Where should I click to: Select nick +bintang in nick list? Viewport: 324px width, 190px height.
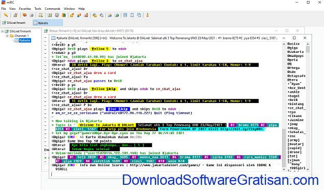(x=295, y=104)
